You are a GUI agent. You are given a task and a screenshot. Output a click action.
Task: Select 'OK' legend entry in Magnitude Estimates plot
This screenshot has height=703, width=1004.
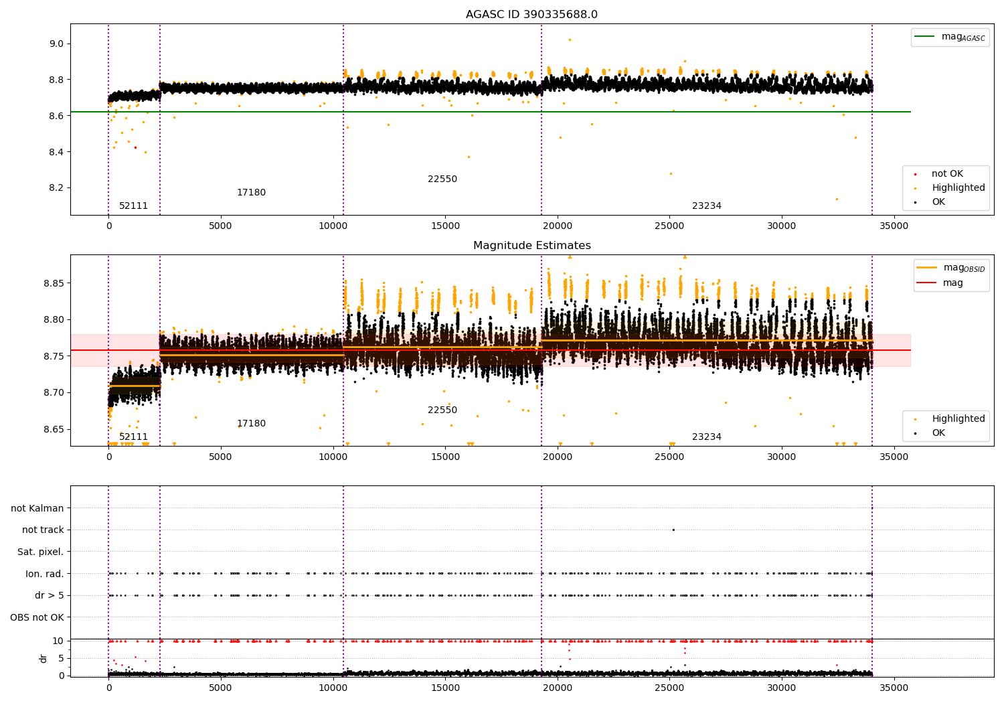(938, 433)
